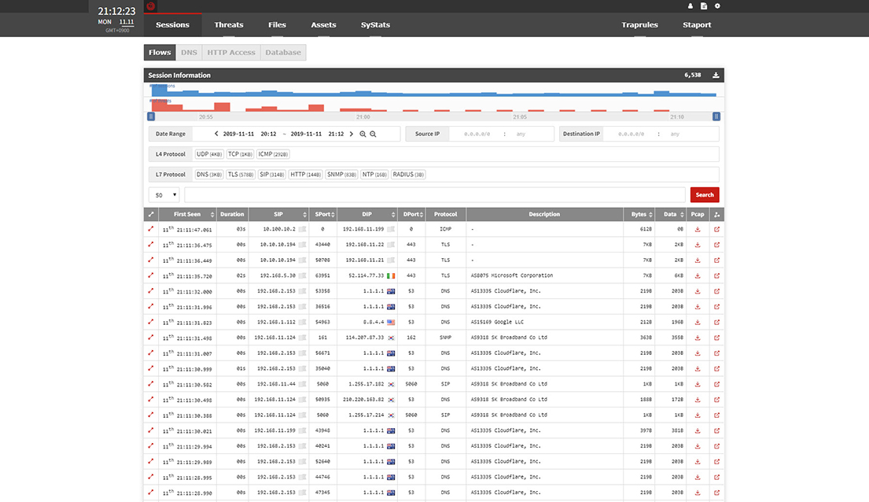Toggle the DNS L7 protocol filter
This screenshot has height=502, width=869.
(x=209, y=174)
